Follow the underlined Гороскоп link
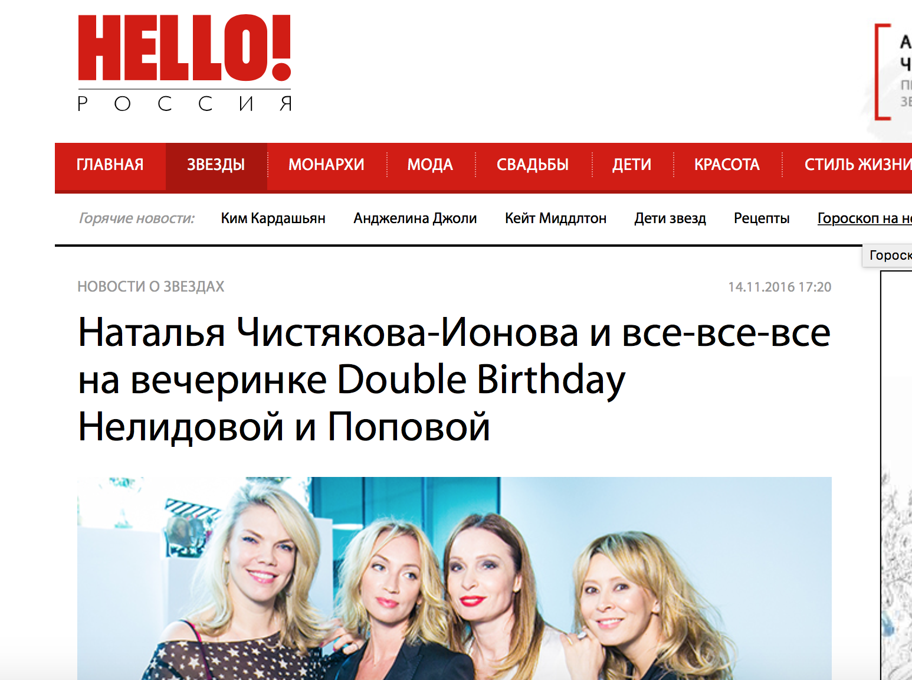912x680 pixels. (x=864, y=218)
